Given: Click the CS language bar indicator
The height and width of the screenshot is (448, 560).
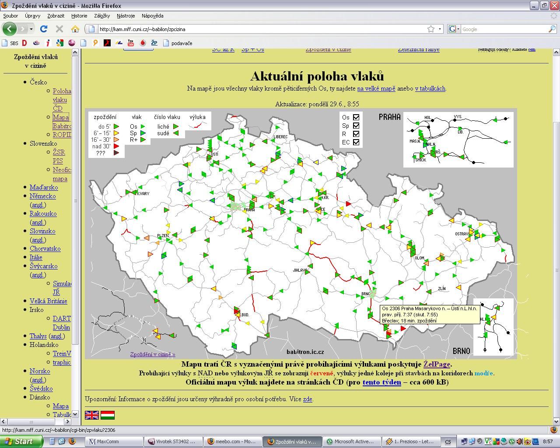Looking at the screenshot, I should (x=448, y=441).
